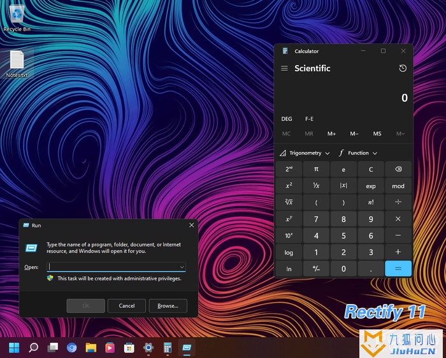The image size is (446, 358).
Task: Click mod key in Calculator
Action: (x=398, y=186)
